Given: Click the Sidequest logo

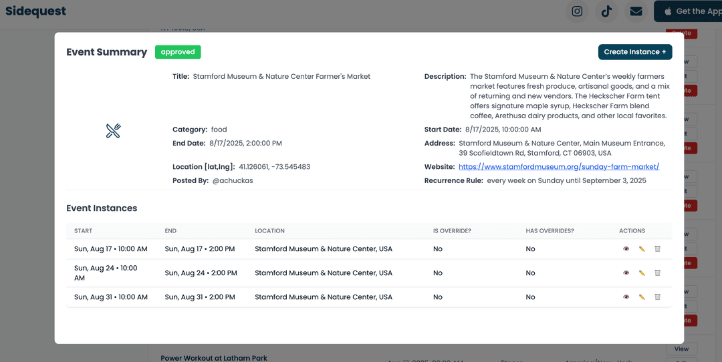Looking at the screenshot, I should click(x=35, y=11).
